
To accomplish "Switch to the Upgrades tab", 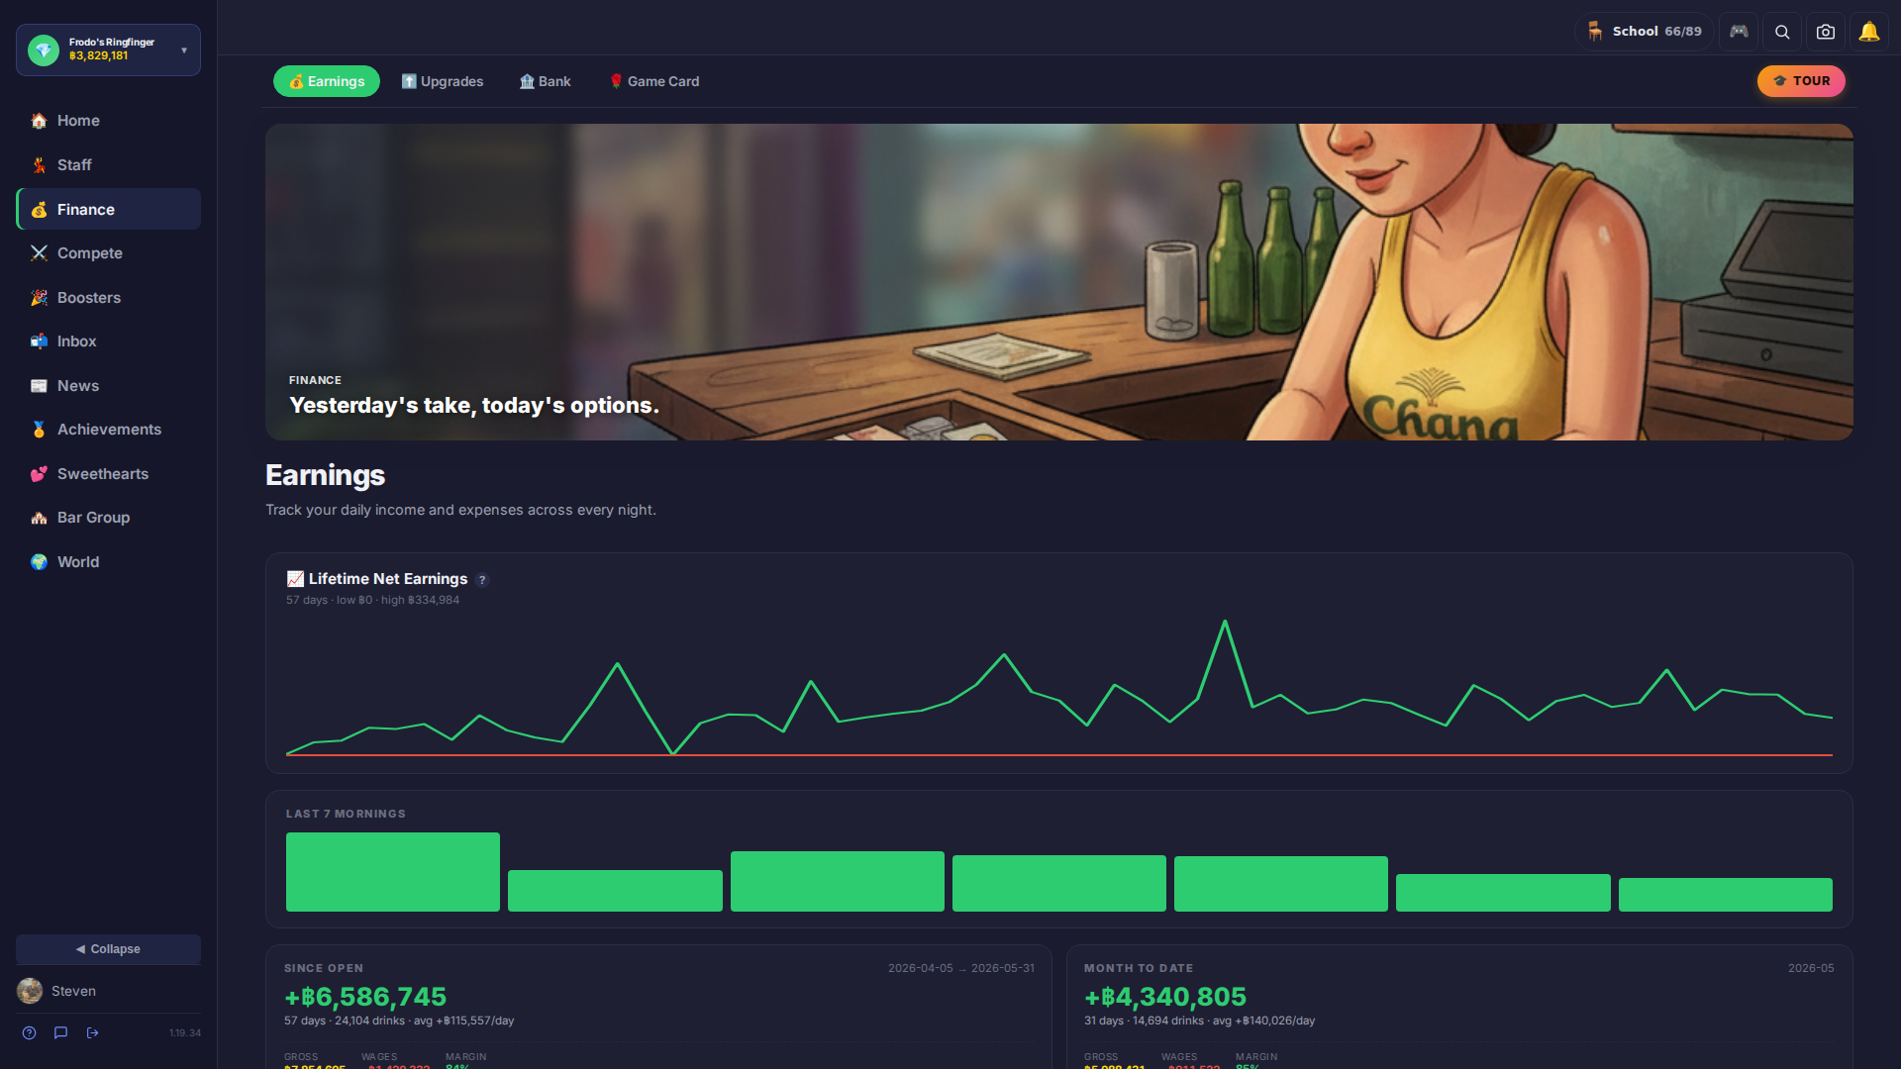I will [443, 81].
